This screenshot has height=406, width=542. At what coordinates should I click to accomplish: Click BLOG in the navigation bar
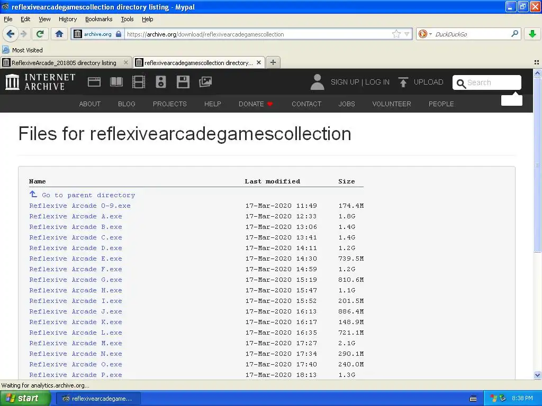tap(127, 104)
